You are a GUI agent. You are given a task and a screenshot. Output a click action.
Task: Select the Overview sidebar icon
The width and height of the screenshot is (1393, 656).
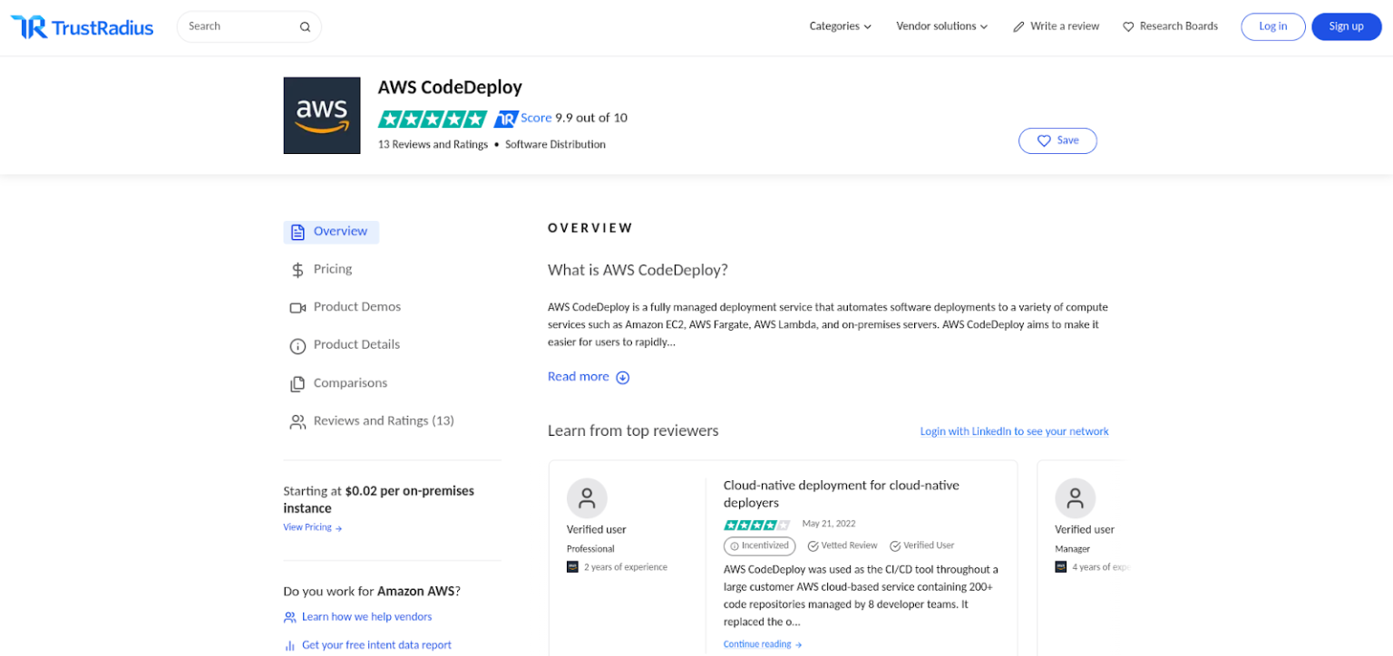(x=299, y=232)
